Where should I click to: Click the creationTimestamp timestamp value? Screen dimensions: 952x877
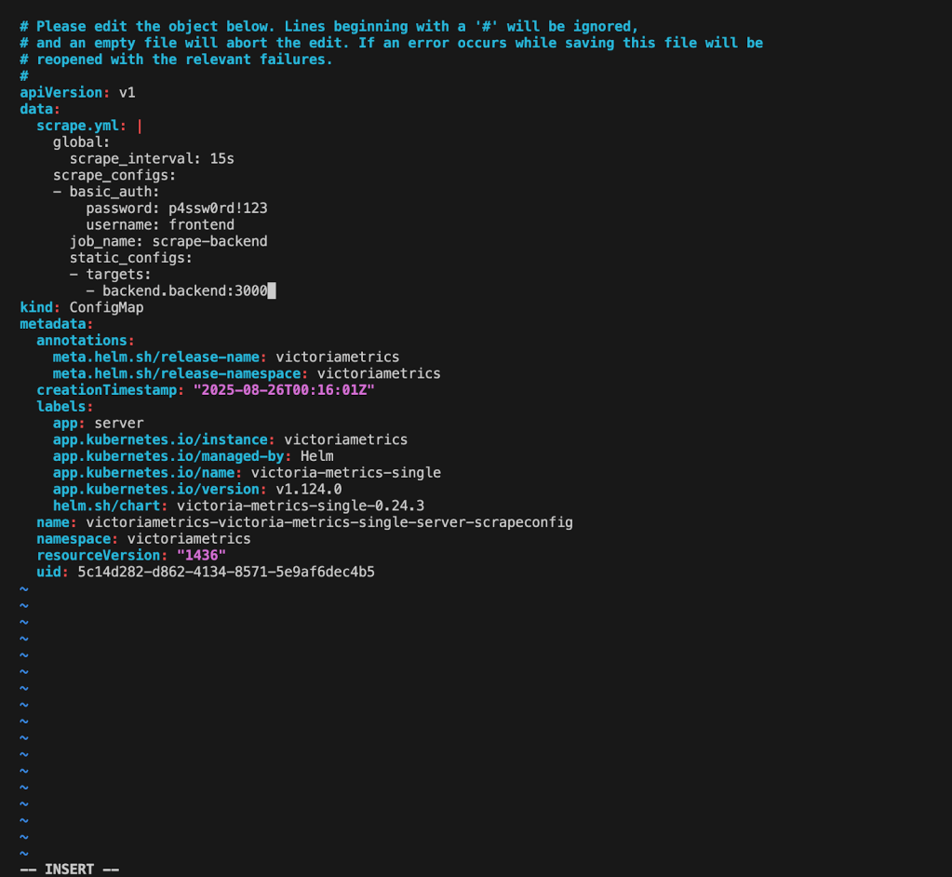click(x=284, y=389)
